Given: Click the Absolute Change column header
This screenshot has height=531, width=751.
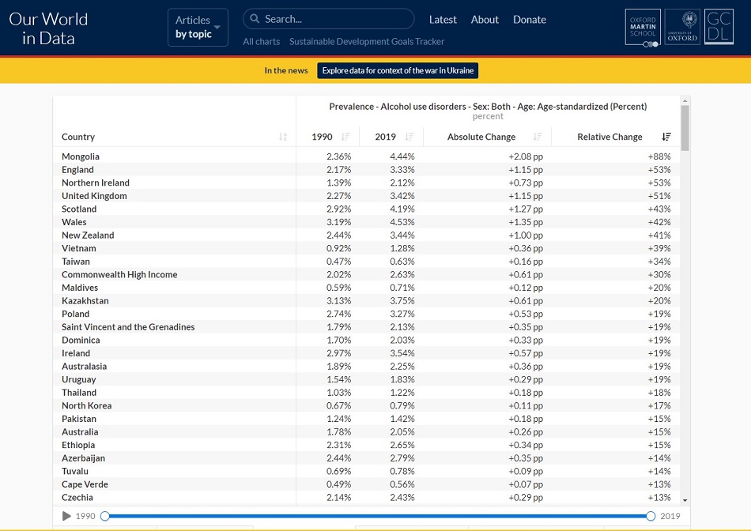Looking at the screenshot, I should 481,137.
